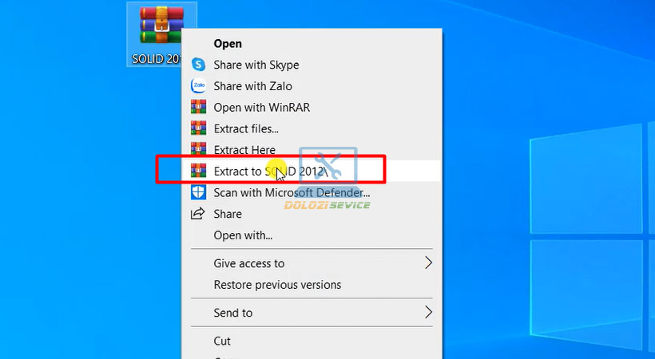Expand the Send to submenu arrow

[428, 312]
